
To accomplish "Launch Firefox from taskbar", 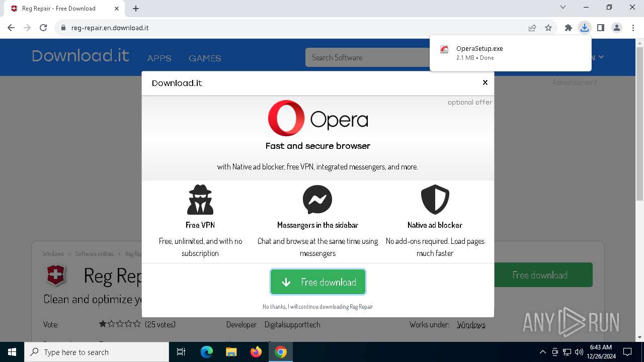I will pyautogui.click(x=256, y=352).
